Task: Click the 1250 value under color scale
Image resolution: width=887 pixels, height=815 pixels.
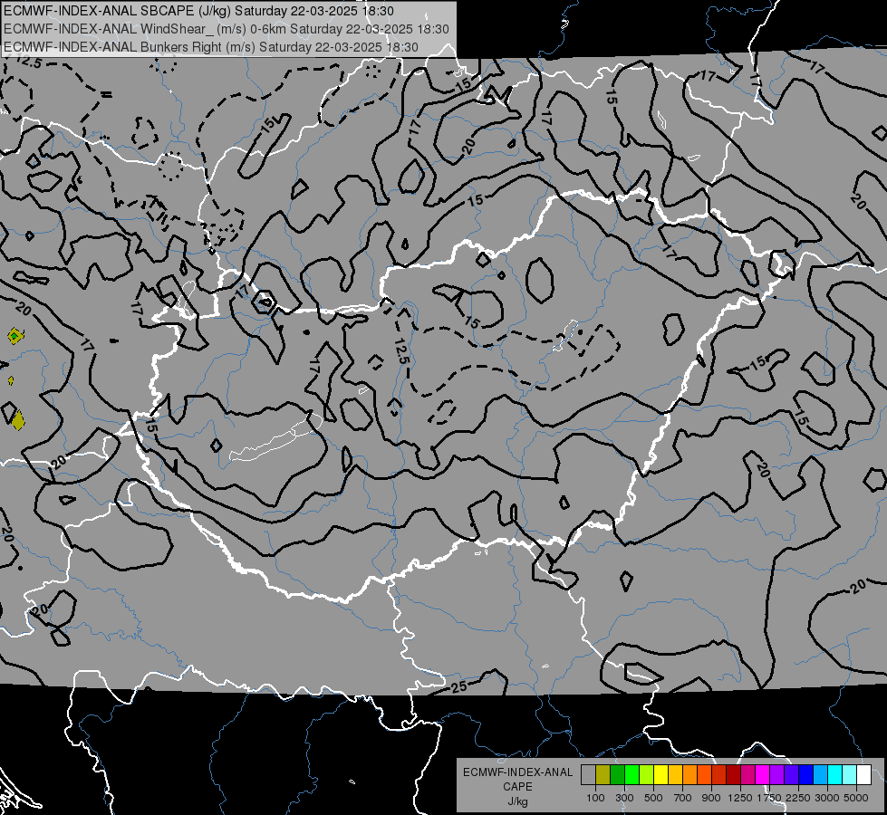Action: [740, 798]
